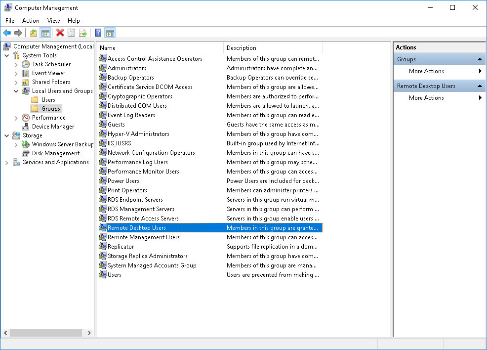Image resolution: width=487 pixels, height=350 pixels.
Task: Select Cryptographic Operators group row
Action: (x=210, y=96)
